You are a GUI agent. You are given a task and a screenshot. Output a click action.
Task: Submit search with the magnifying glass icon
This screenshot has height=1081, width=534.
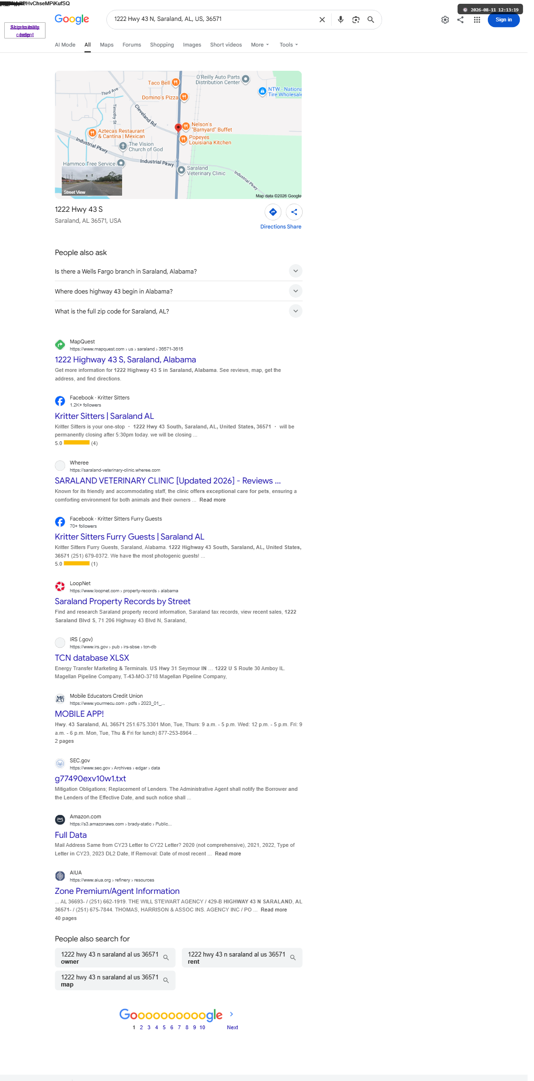tap(371, 19)
